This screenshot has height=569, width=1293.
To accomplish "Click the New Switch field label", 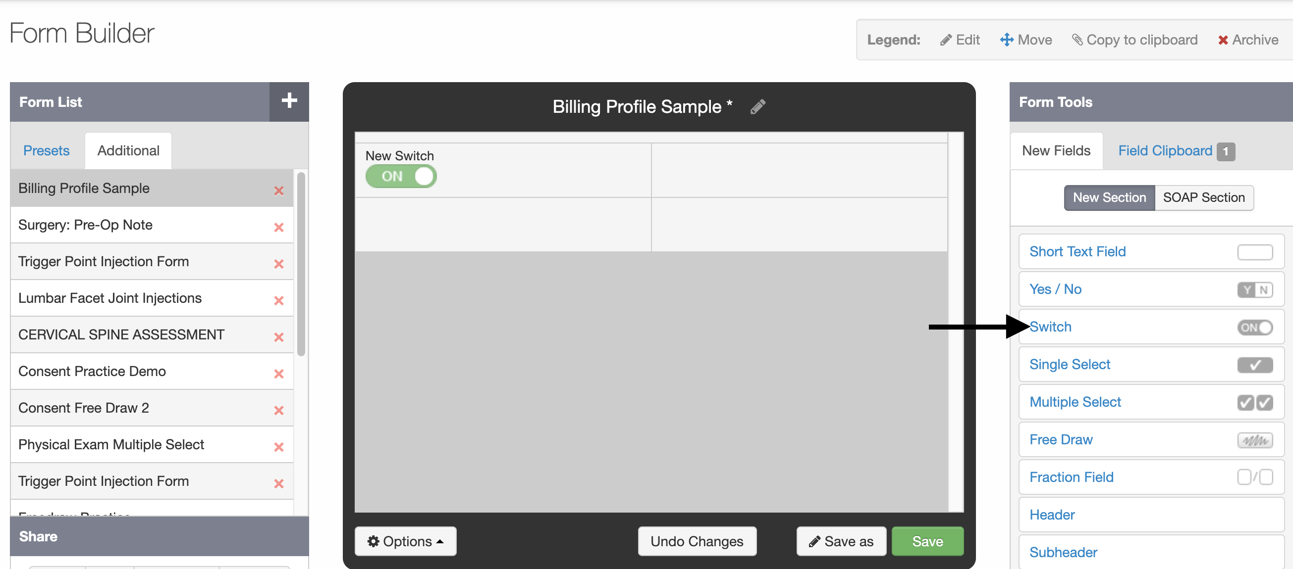I will pos(399,155).
